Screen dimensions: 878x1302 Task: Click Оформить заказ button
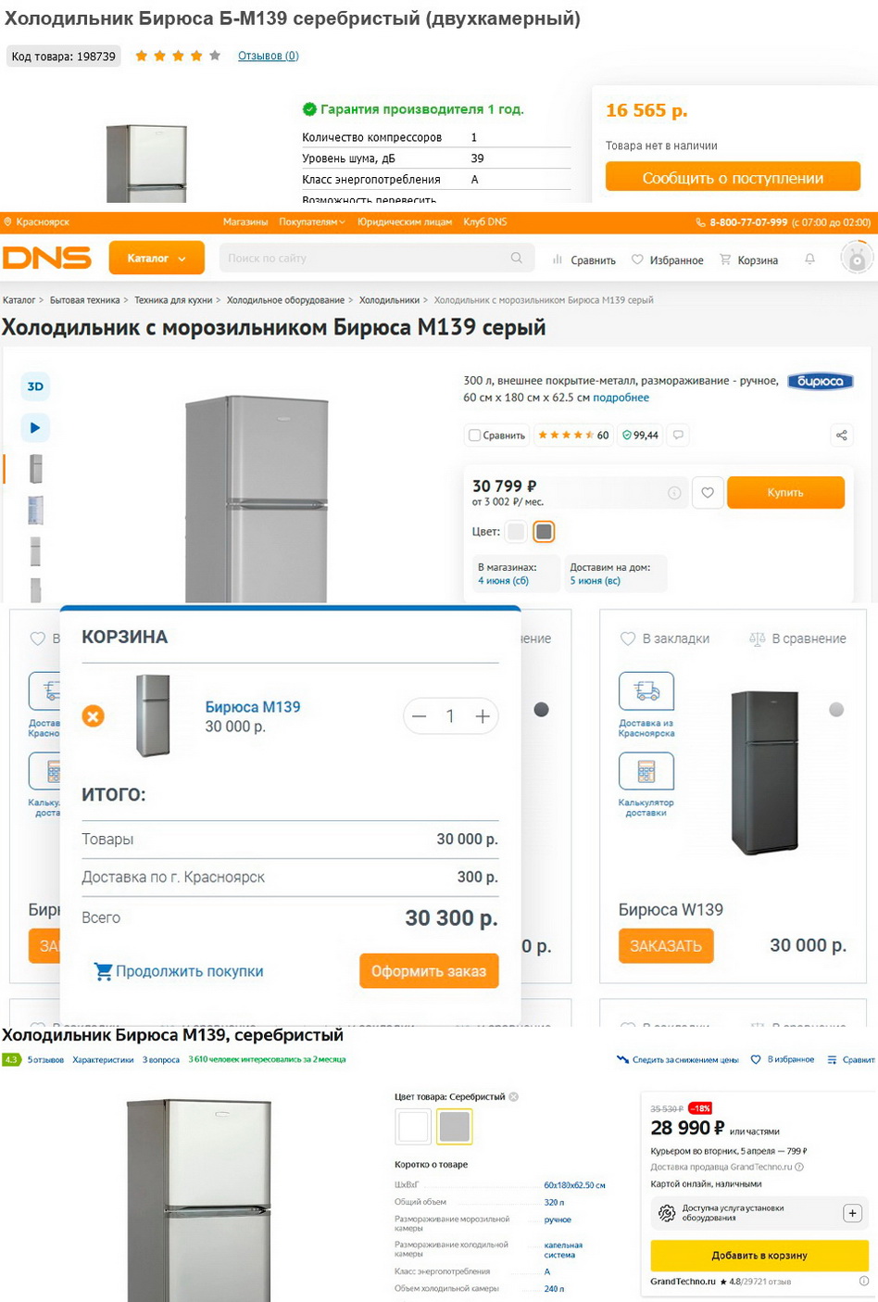point(429,971)
